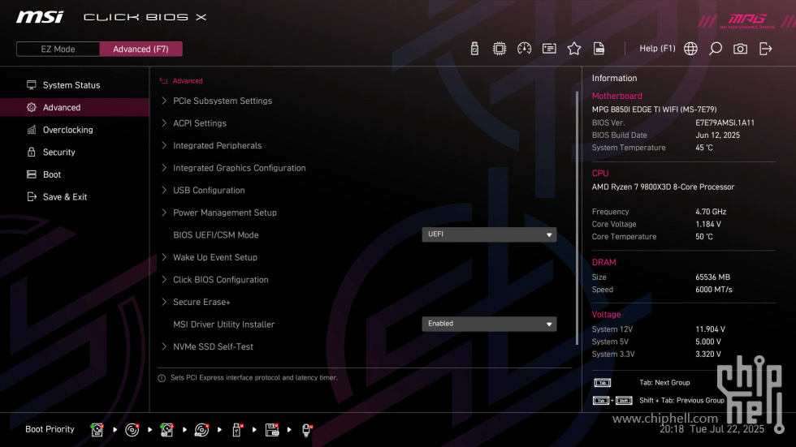The height and width of the screenshot is (447, 796).
Task: Click the 'Boot Priority' label
Action: (50, 429)
